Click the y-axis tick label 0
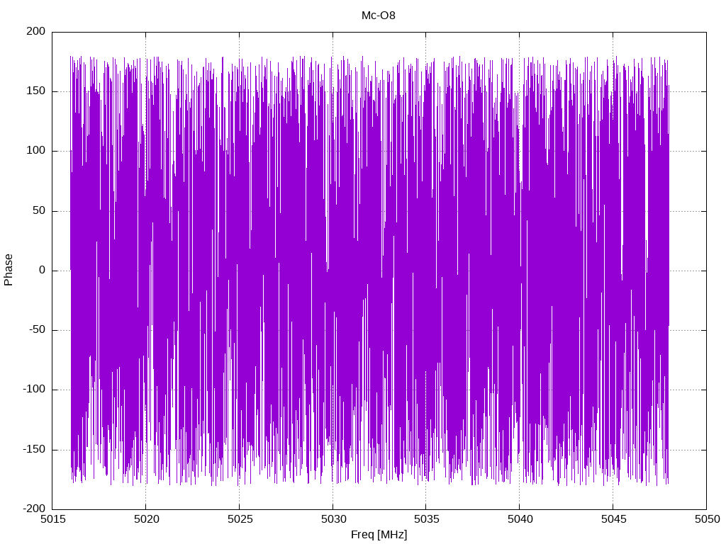 43,270
